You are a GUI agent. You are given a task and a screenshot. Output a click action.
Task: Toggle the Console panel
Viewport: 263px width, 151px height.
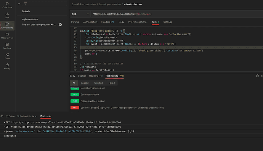click(x=46, y=116)
